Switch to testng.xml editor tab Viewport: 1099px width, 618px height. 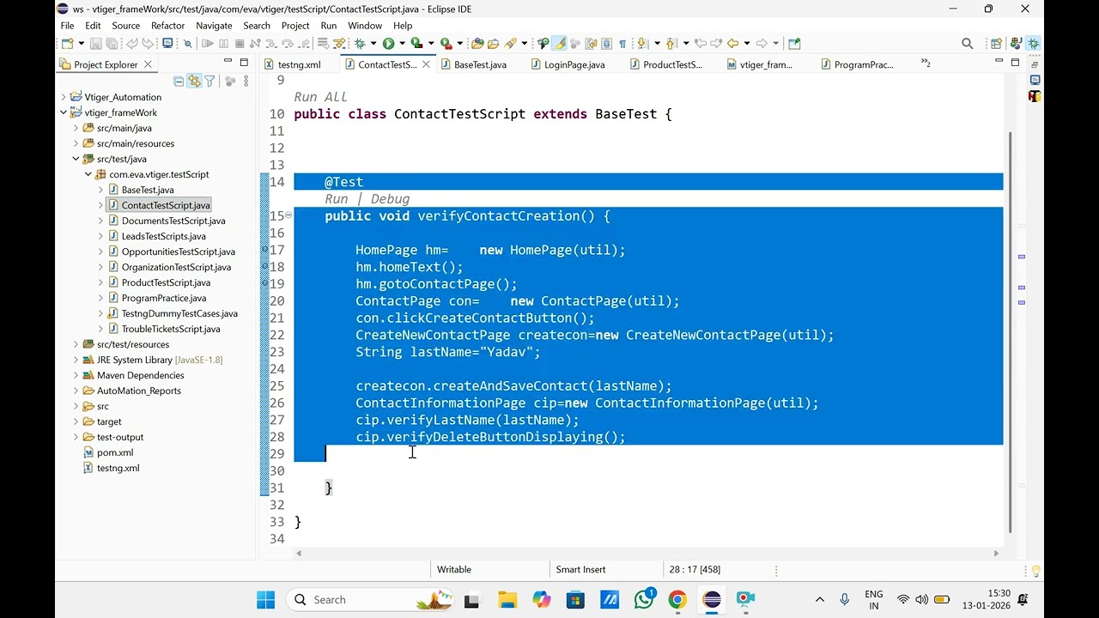[x=299, y=64]
